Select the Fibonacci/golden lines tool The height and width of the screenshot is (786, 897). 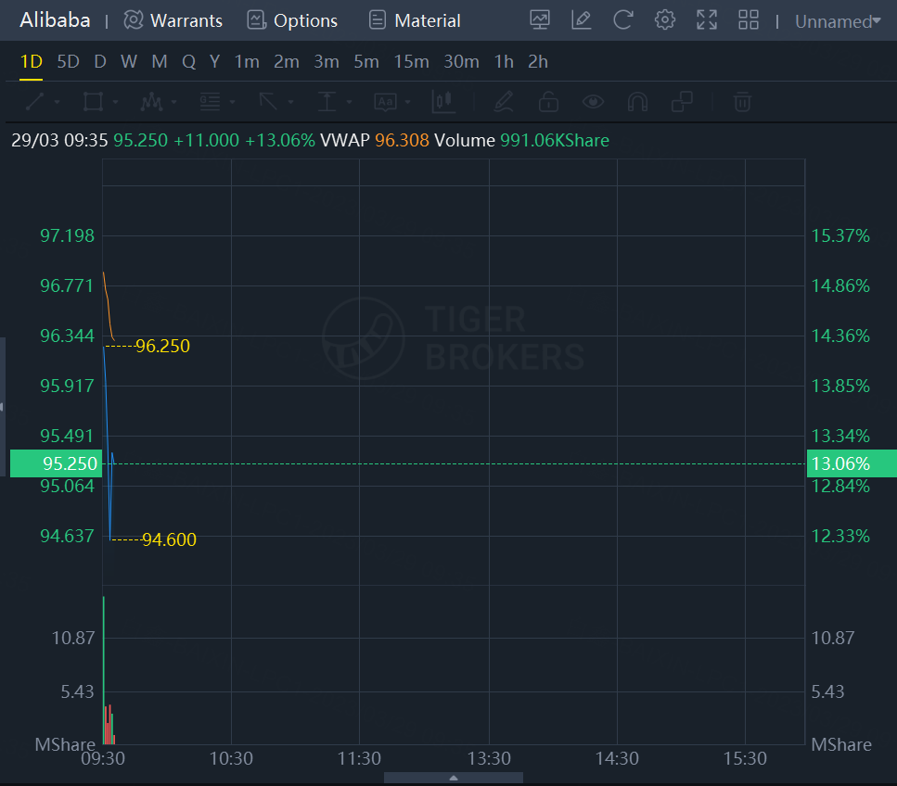pyautogui.click(x=210, y=102)
